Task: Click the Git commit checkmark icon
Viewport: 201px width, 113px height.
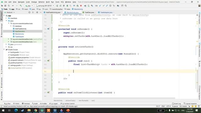Action: click(104, 6)
